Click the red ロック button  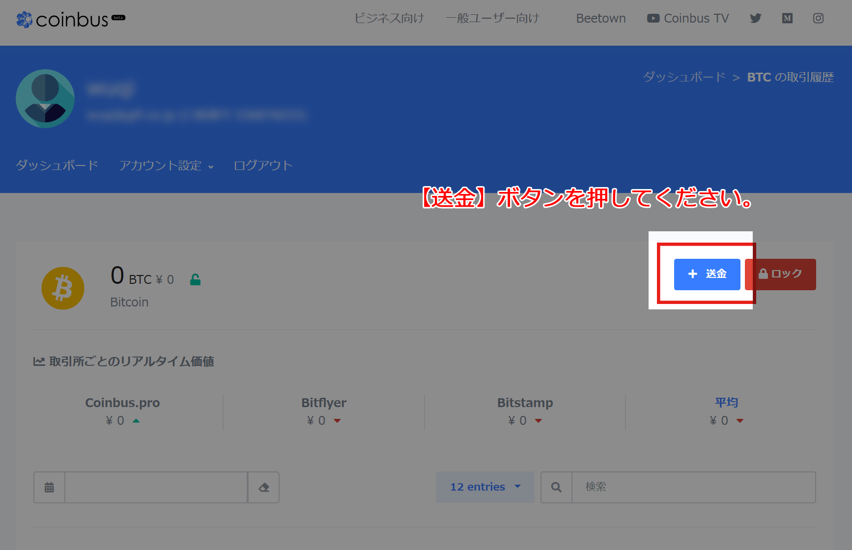[x=780, y=274]
